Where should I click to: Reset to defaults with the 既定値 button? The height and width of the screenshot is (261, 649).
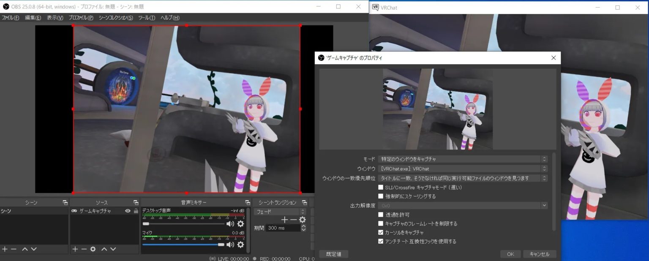pos(333,254)
